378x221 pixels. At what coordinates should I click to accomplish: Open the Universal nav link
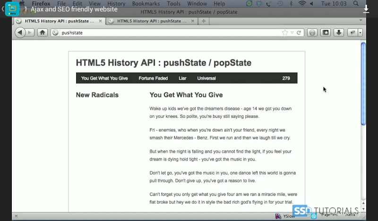(206, 78)
